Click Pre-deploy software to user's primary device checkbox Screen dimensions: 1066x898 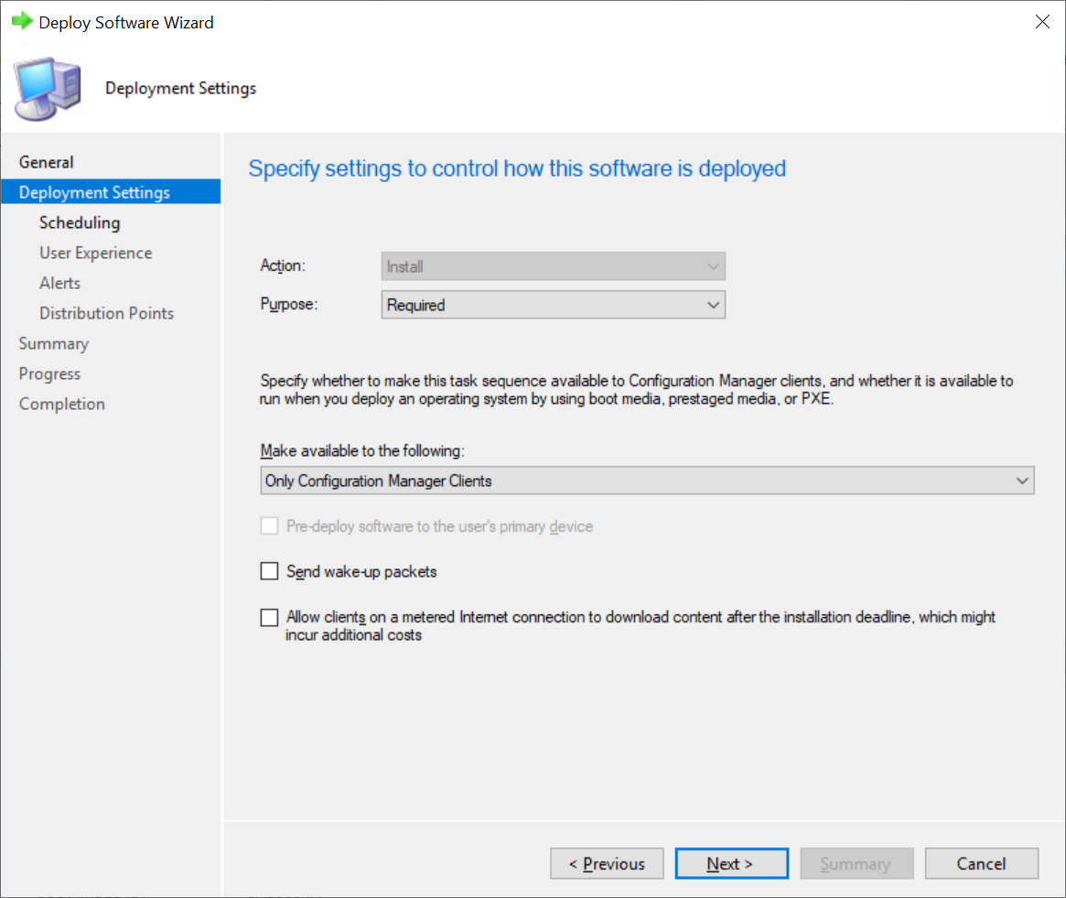pyautogui.click(x=269, y=526)
